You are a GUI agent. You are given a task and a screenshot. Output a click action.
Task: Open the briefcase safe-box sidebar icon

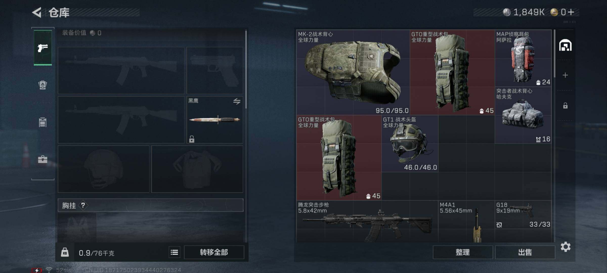(x=42, y=159)
